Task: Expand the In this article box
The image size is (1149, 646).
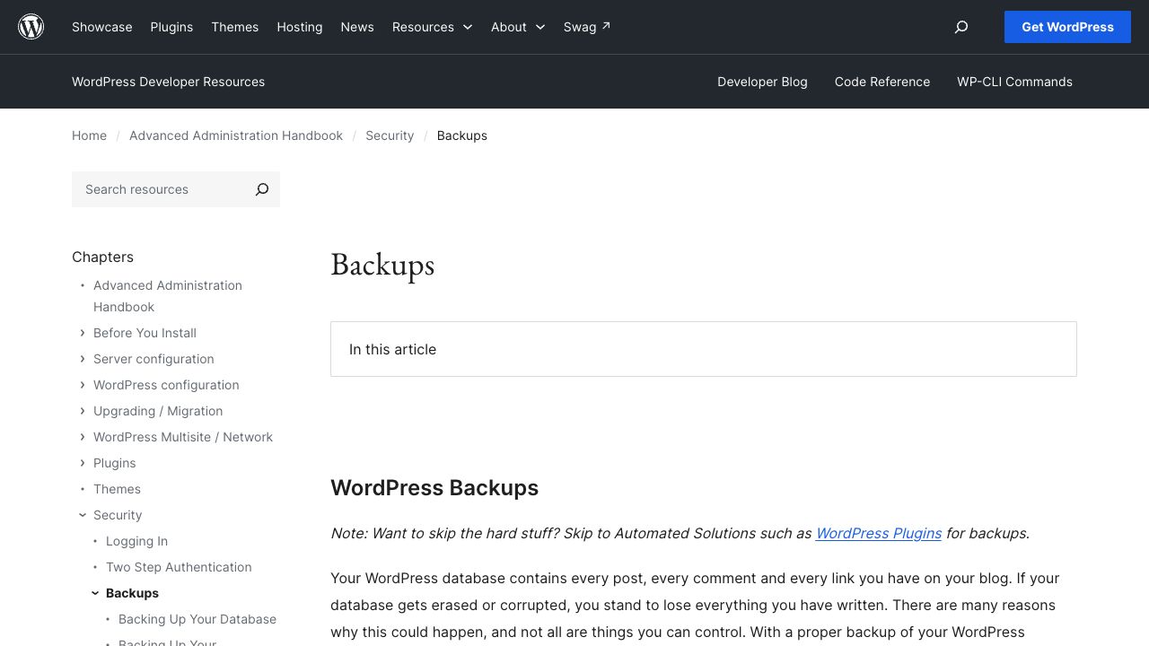Action: (704, 349)
